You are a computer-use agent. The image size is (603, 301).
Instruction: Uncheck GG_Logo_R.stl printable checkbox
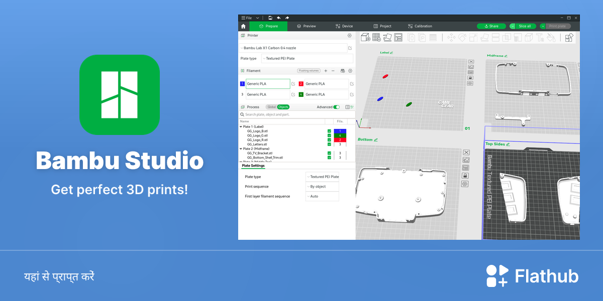329,140
